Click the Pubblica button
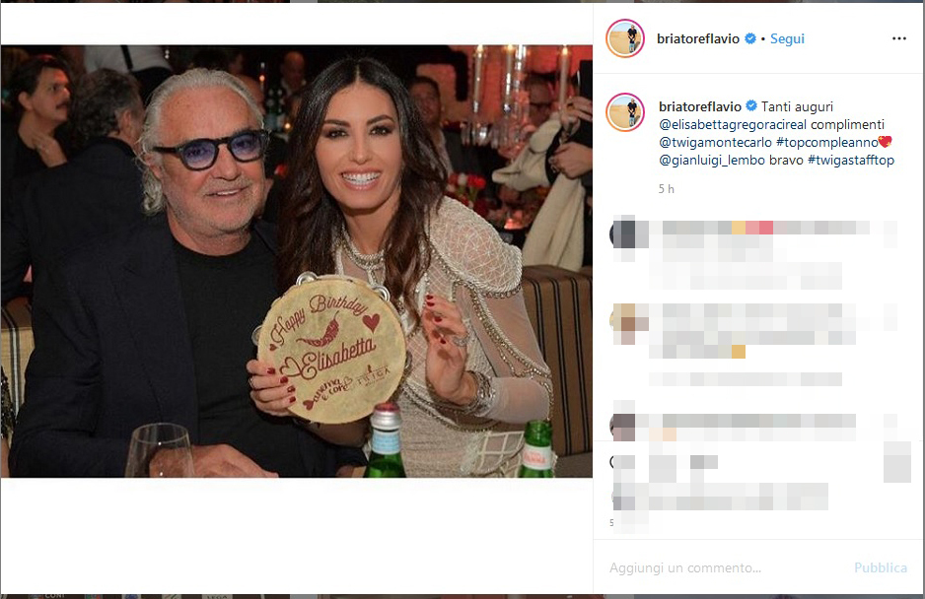925x599 pixels. pyautogui.click(x=881, y=567)
